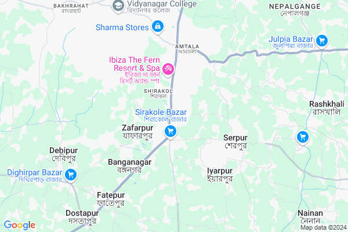Click the Ibiza The Fern Resort & Spa label

[x=135, y=64]
